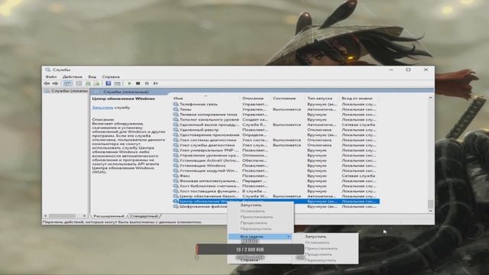Select the 'Узел системы диагностики' service row
The width and height of the screenshot is (489, 275).
(276, 140)
